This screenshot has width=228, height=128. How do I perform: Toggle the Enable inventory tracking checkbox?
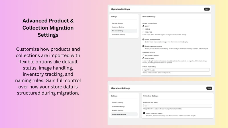[x=143, y=46]
